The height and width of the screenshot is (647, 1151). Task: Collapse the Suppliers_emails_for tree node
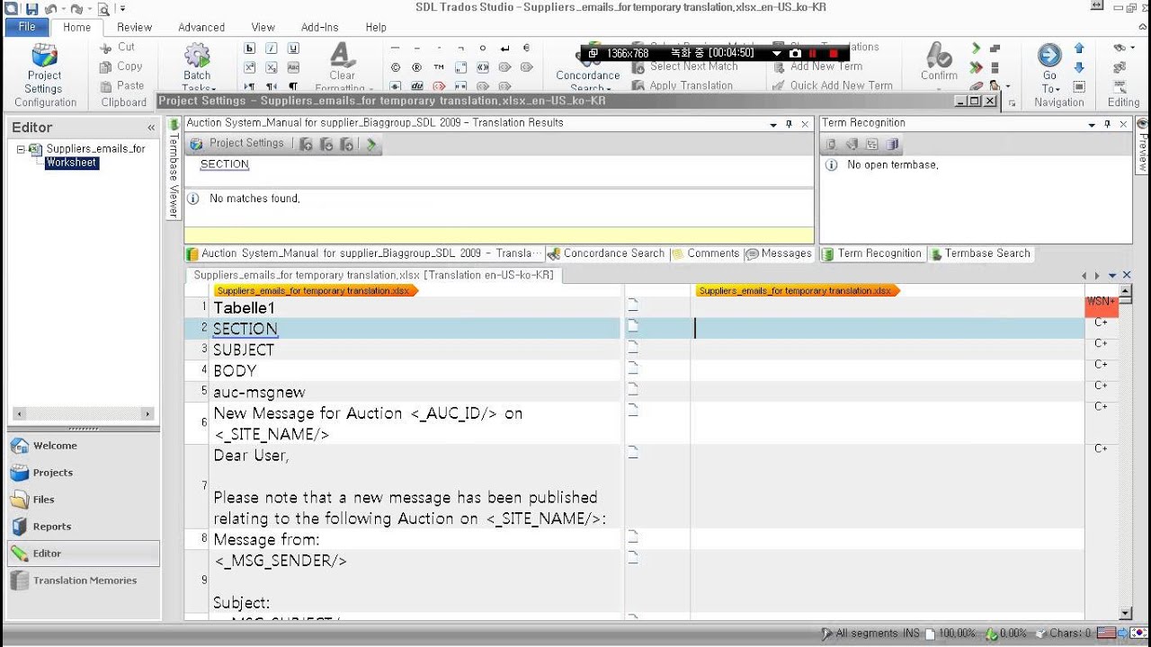(21, 149)
